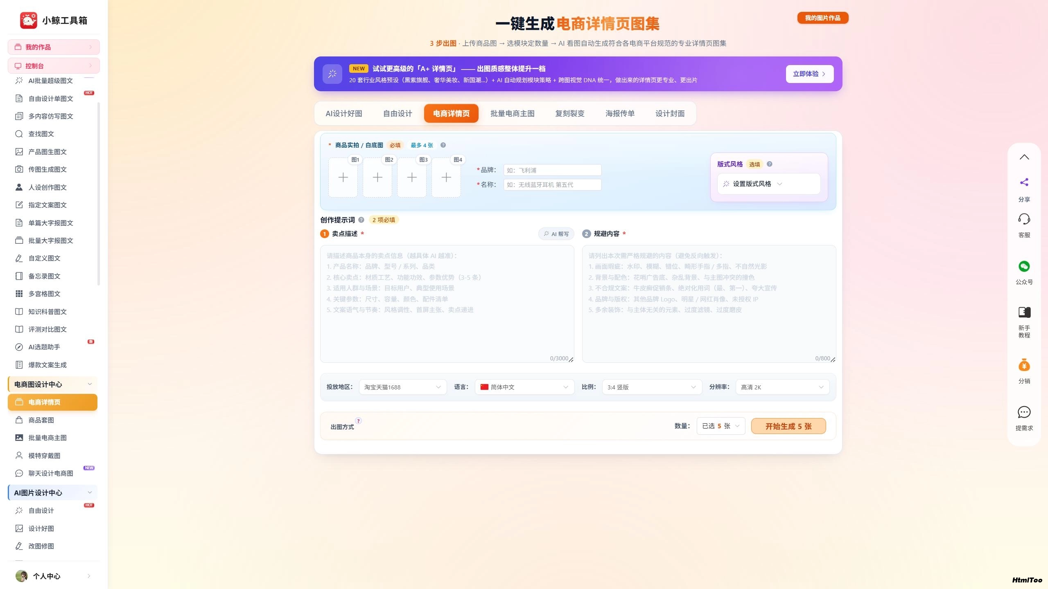The height and width of the screenshot is (589, 1048).
Task: Click 开始生成 5 张 button
Action: click(788, 426)
